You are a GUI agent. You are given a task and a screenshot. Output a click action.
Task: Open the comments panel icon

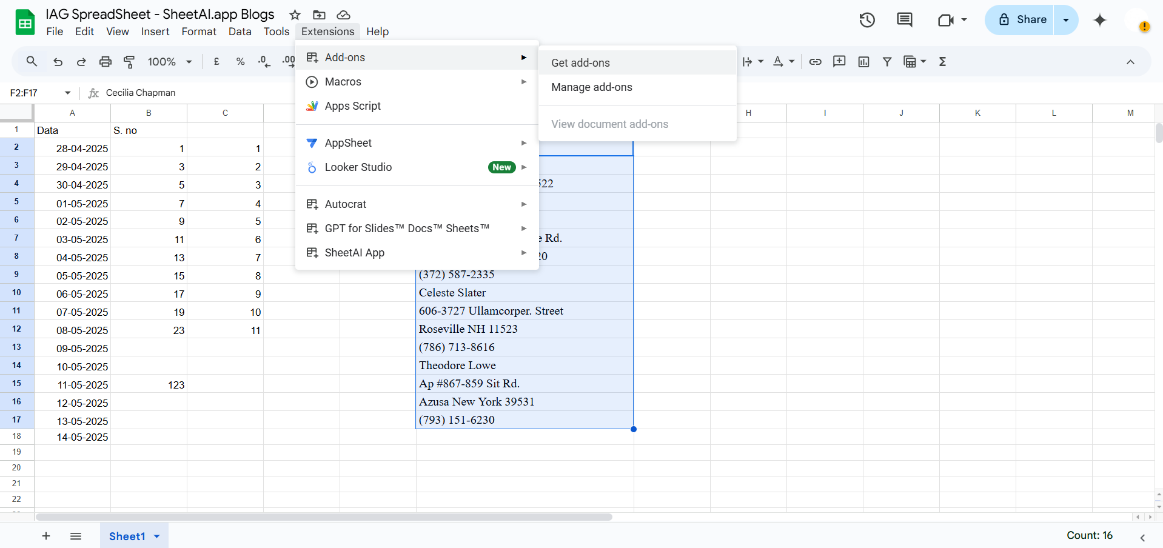coord(904,20)
